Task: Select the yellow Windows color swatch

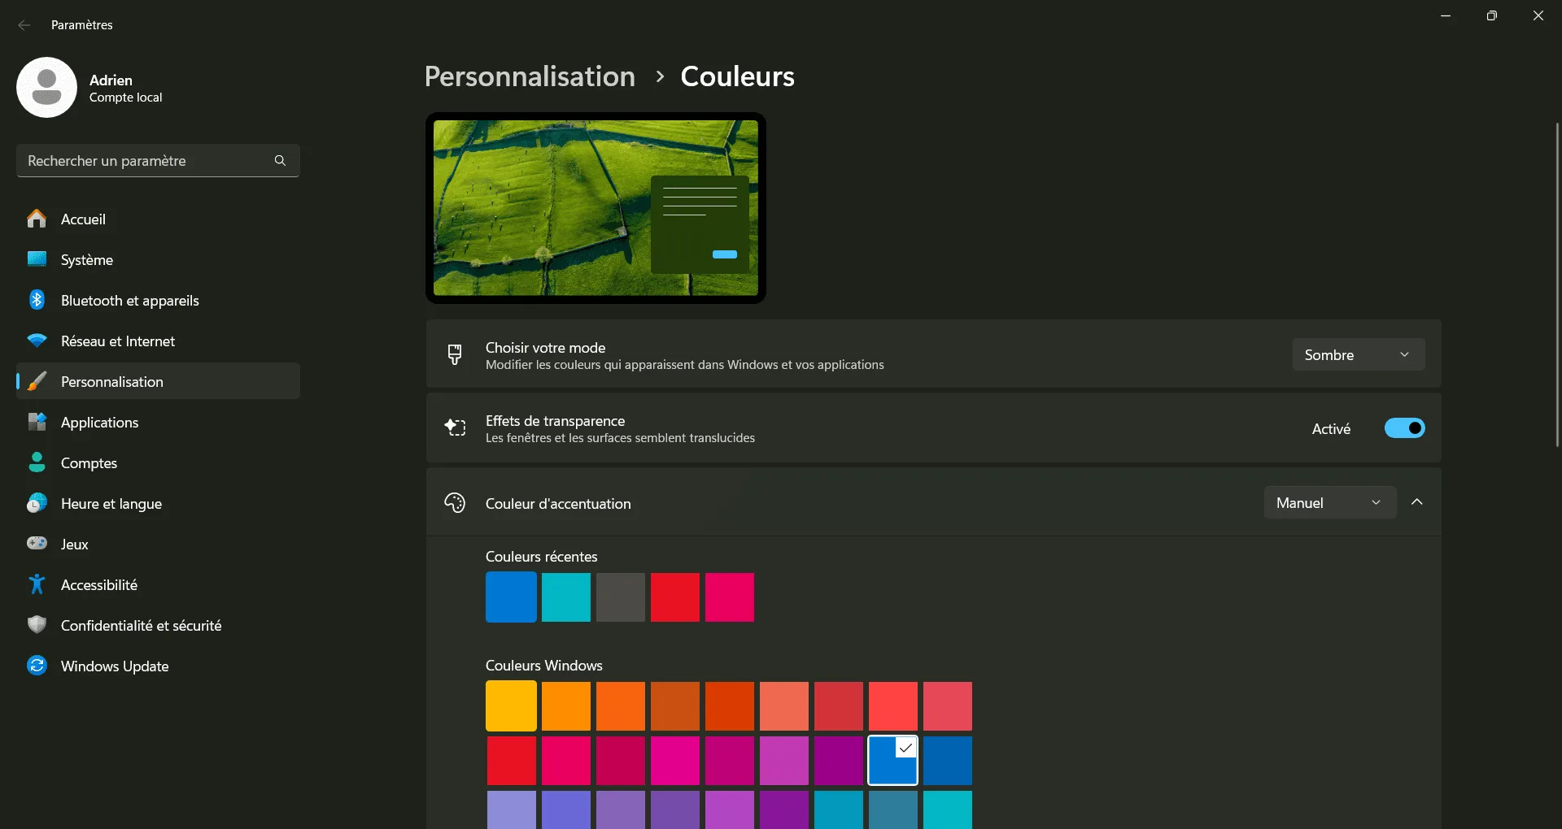Action: pyautogui.click(x=511, y=706)
